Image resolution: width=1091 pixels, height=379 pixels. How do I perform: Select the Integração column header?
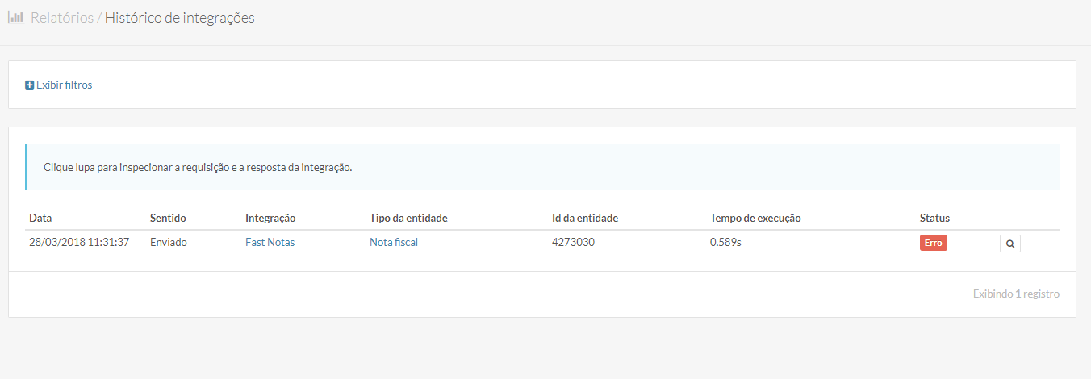click(x=270, y=218)
